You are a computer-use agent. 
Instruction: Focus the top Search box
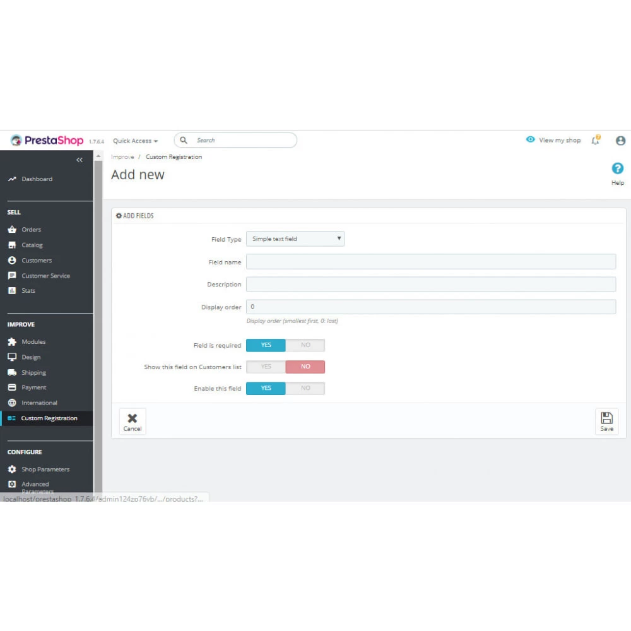[x=235, y=140]
